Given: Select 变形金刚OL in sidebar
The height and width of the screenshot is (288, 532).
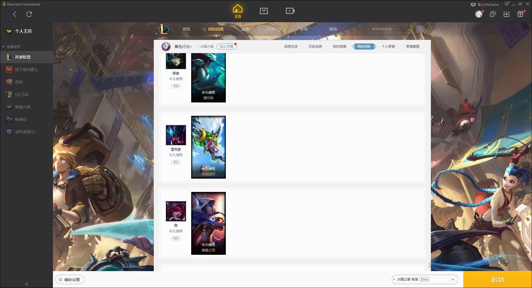Looking at the screenshot, I should (26, 132).
